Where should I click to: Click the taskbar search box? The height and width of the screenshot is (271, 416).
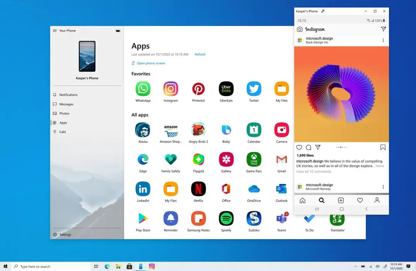(x=51, y=266)
